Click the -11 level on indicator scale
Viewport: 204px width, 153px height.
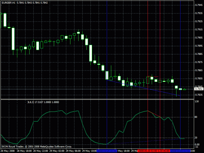(x=196, y=147)
